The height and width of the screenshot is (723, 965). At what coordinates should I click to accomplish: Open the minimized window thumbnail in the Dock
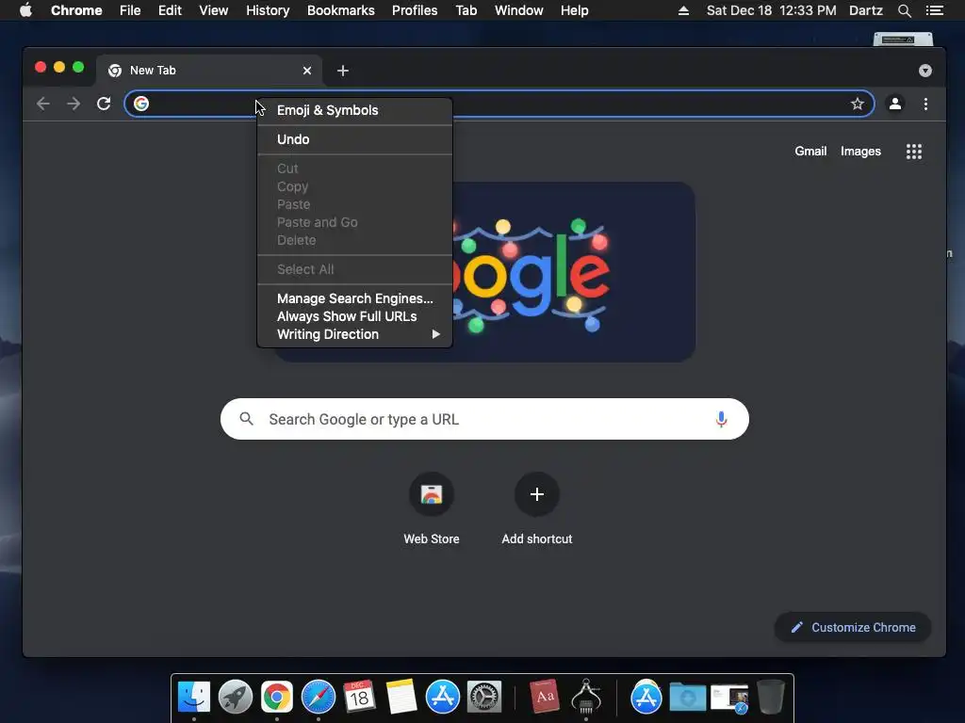729,698
